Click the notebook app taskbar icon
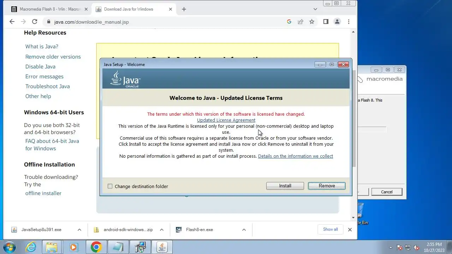Image resolution: width=452 pixels, height=254 pixels. click(x=118, y=247)
